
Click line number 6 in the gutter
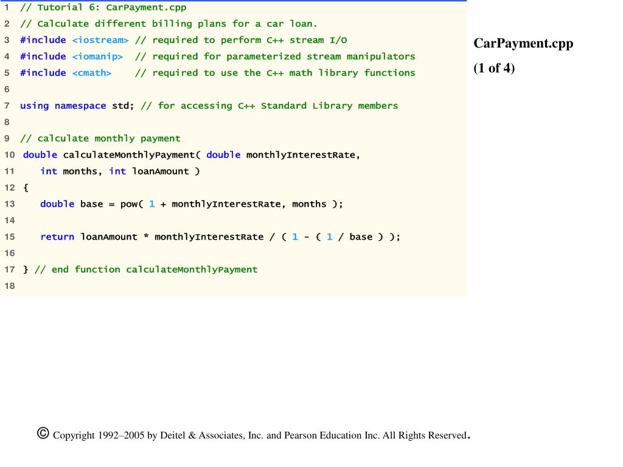(7, 90)
